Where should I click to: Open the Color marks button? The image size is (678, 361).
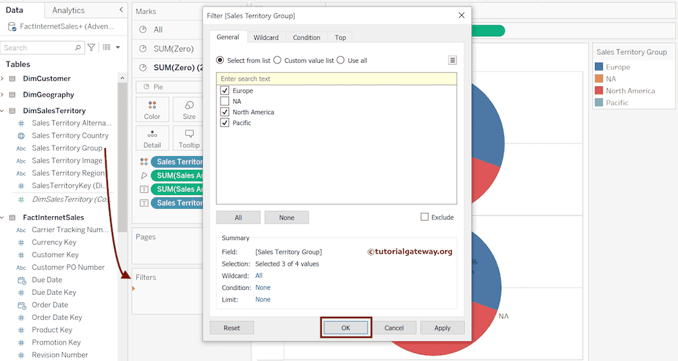(152, 110)
